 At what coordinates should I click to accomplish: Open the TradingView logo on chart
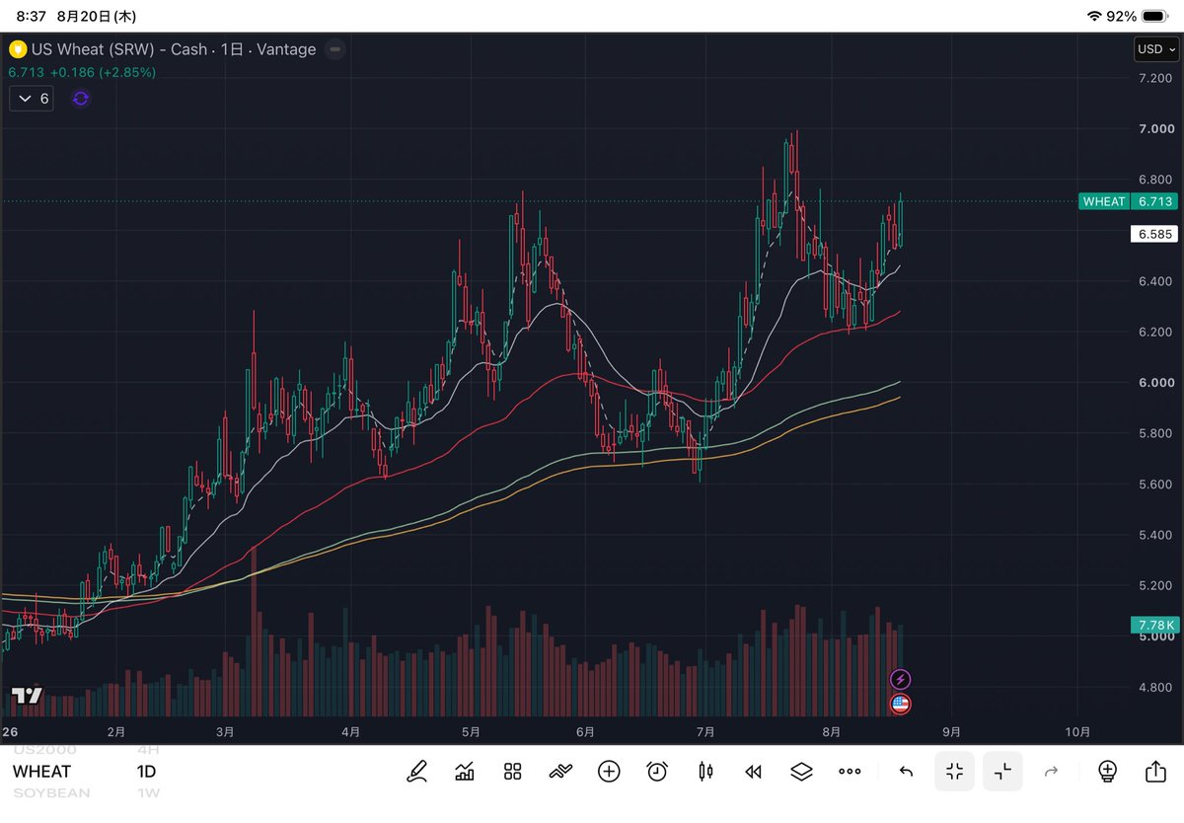27,696
